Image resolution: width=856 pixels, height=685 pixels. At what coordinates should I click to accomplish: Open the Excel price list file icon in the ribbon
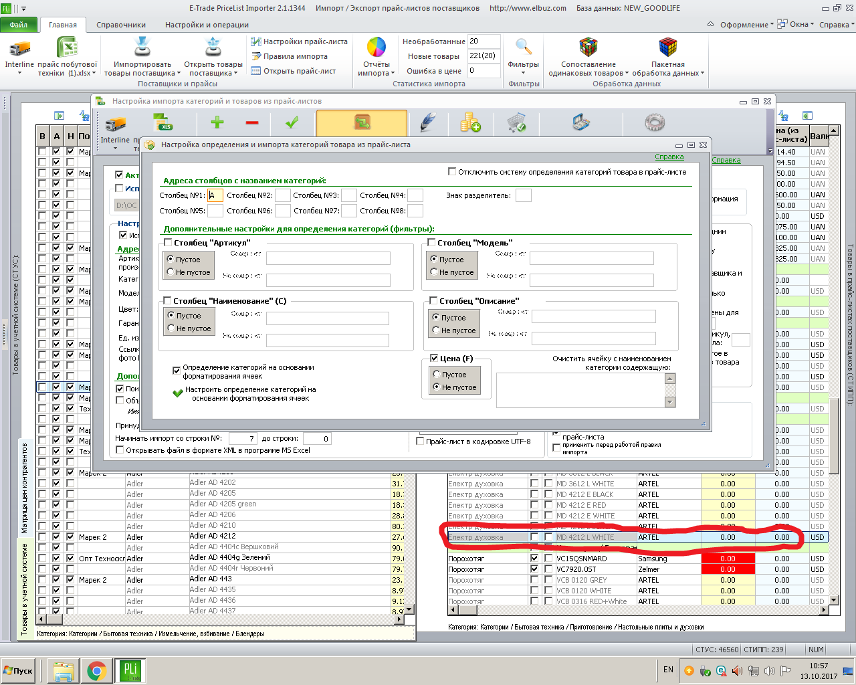(68, 48)
